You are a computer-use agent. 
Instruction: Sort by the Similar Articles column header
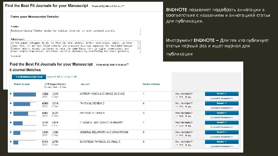point(151,84)
